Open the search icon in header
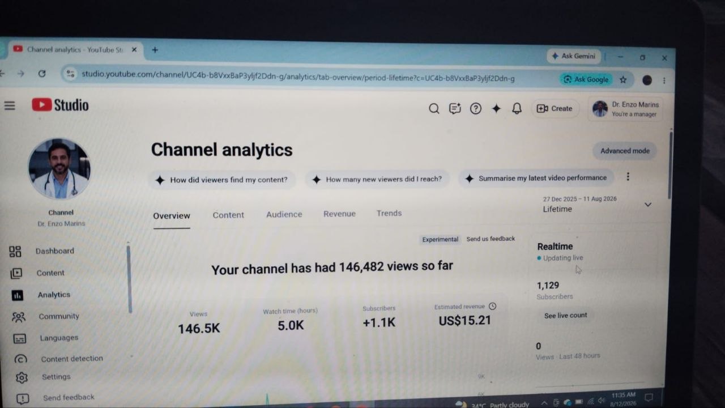The height and width of the screenshot is (408, 725). click(434, 108)
